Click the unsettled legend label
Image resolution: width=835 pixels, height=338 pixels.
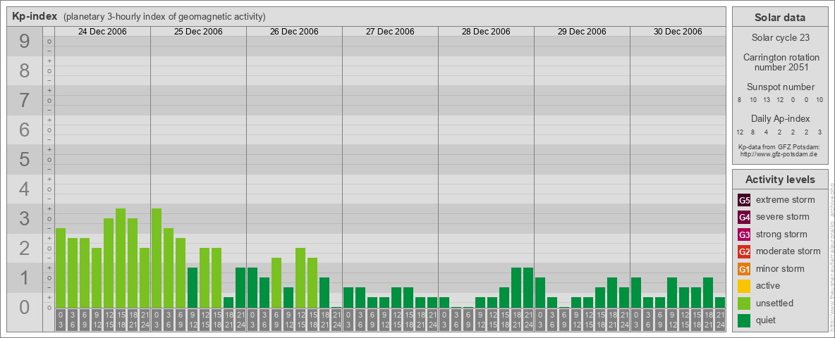(x=775, y=303)
